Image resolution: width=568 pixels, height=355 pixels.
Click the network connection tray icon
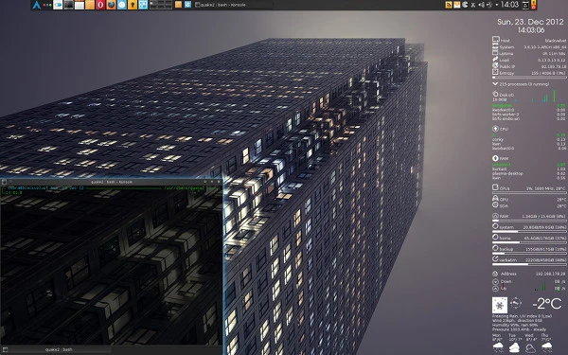pos(489,5)
